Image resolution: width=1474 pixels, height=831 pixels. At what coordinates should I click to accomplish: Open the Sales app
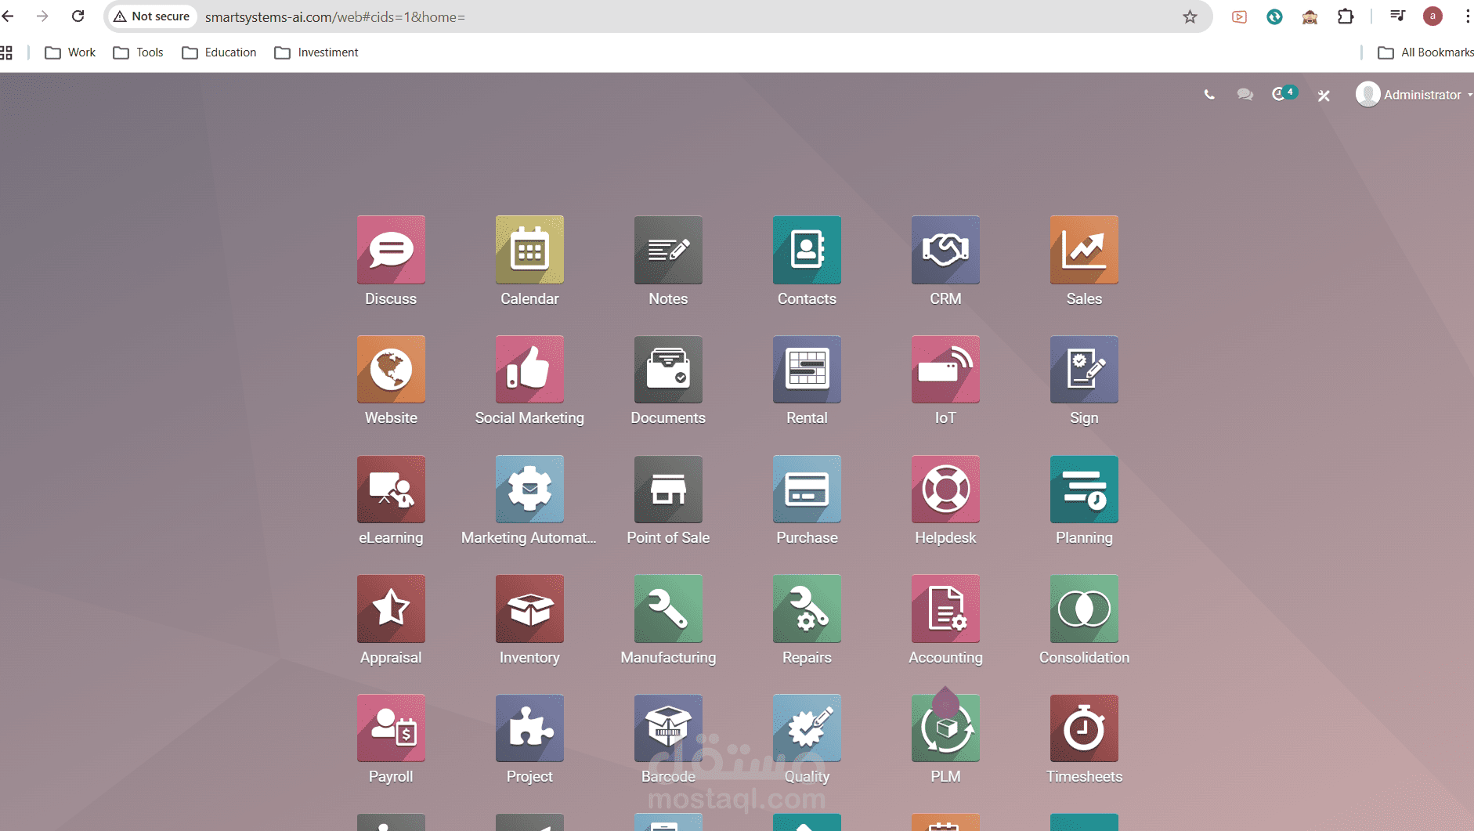[x=1084, y=250]
